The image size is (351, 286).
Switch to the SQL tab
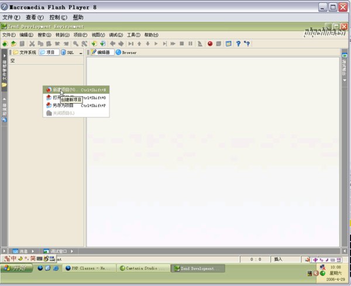click(x=68, y=52)
